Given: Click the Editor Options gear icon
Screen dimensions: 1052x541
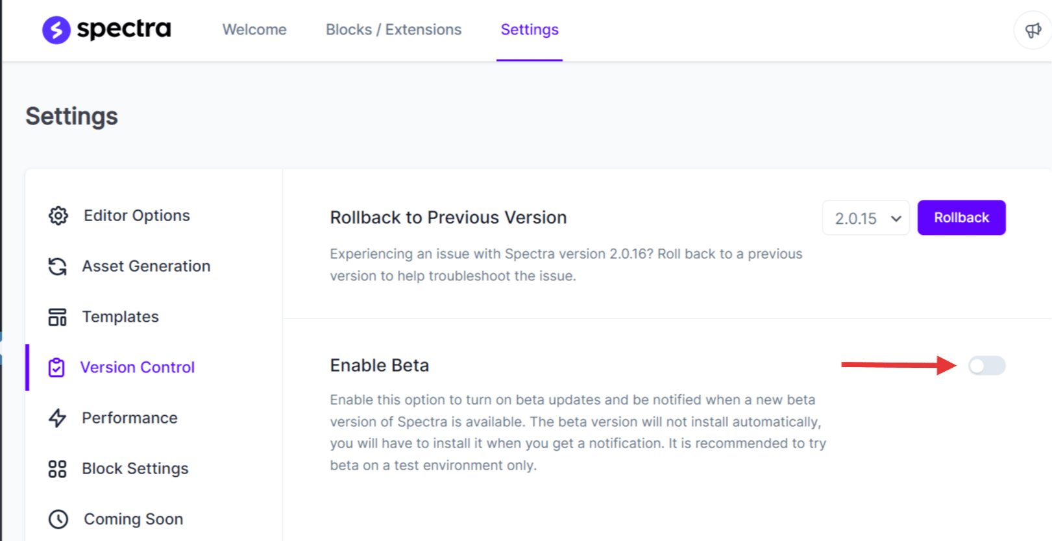Looking at the screenshot, I should (x=58, y=215).
